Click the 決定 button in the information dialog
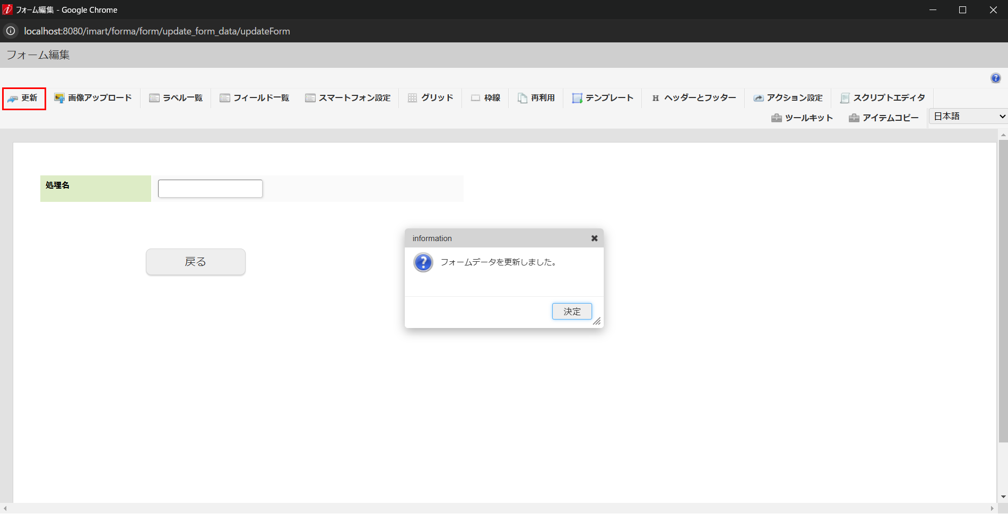This screenshot has height=514, width=1008. [572, 311]
